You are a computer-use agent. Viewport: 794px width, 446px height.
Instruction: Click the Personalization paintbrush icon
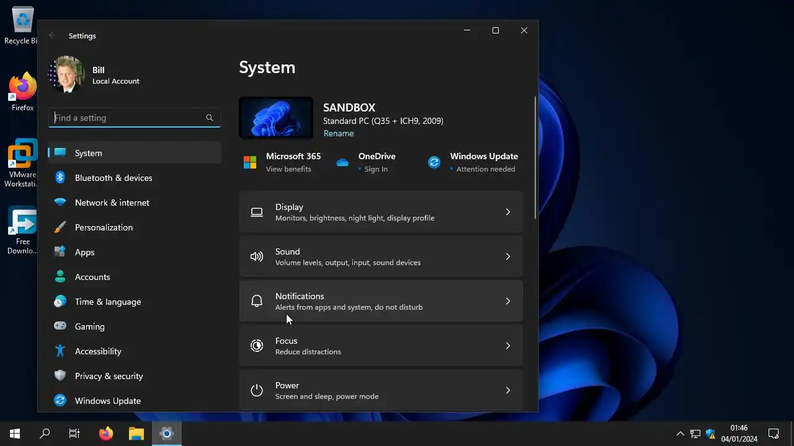tap(60, 227)
